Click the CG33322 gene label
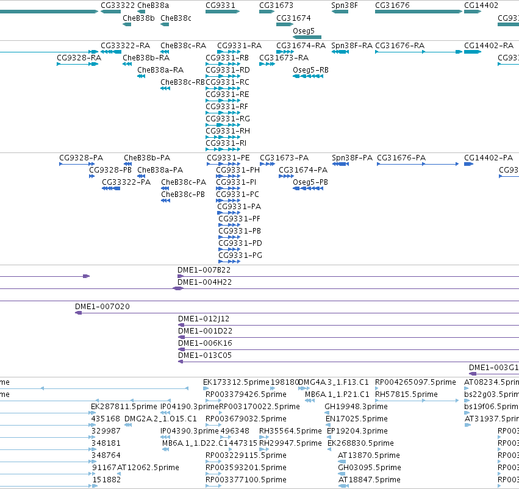Screen dimensions: 519x489 (x=118, y=5)
